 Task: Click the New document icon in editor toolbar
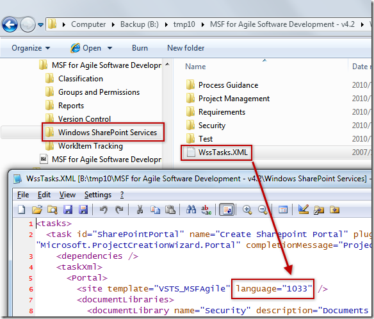[x=22, y=209]
